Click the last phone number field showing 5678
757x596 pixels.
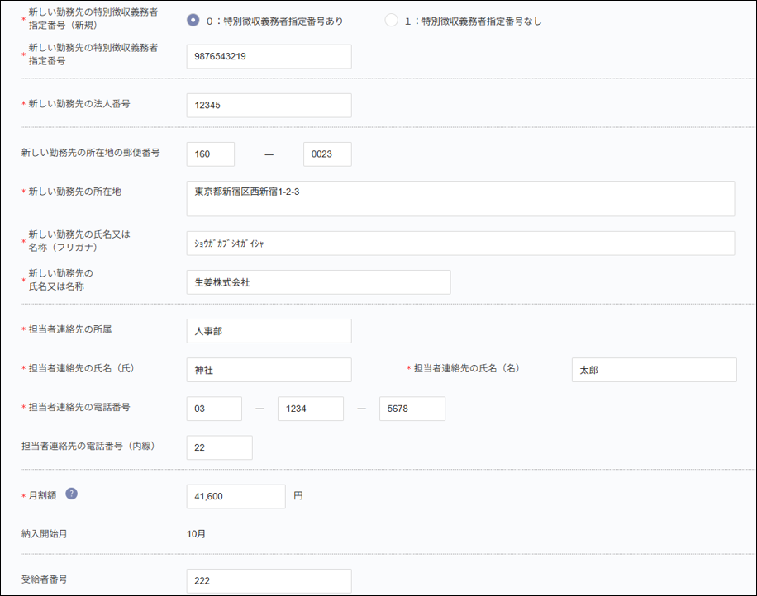point(412,408)
